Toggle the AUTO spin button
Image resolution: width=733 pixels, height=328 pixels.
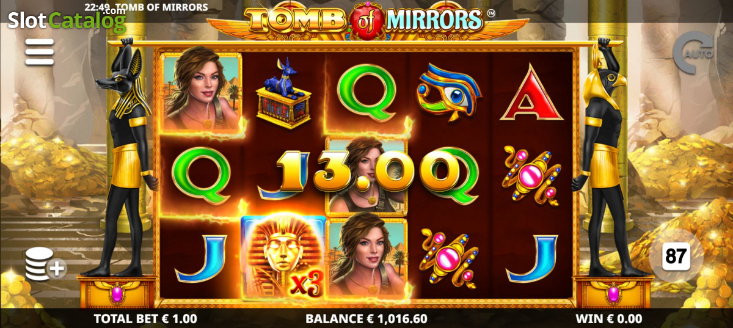point(693,54)
